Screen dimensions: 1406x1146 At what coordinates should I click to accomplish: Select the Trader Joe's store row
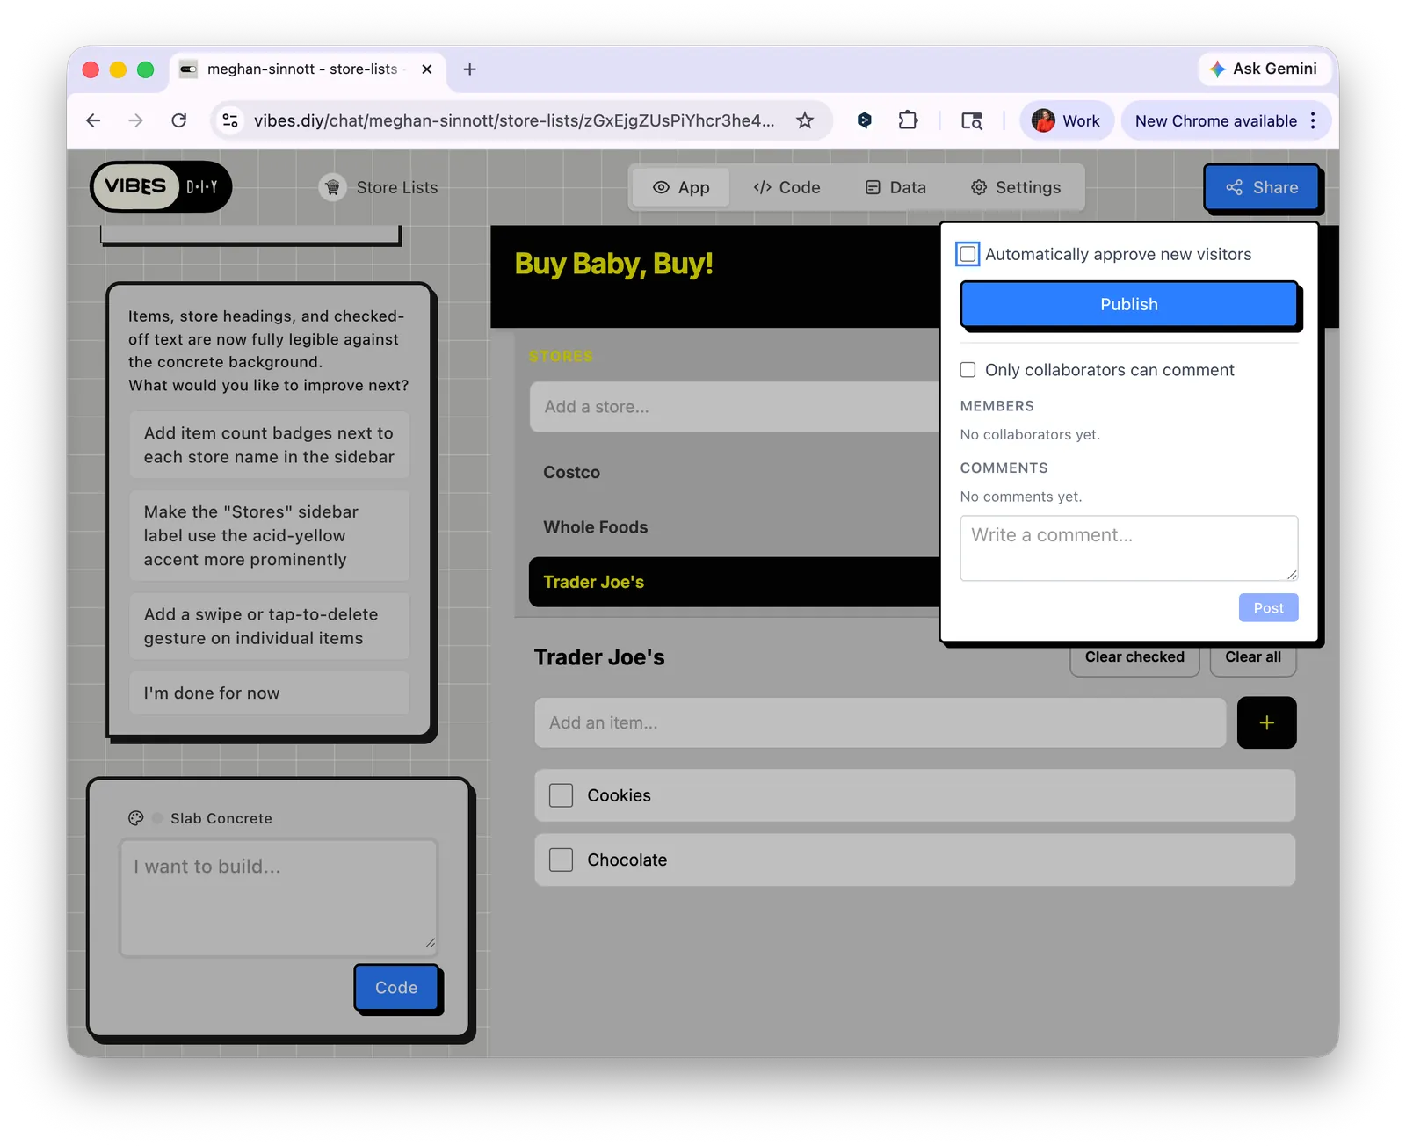coord(734,582)
